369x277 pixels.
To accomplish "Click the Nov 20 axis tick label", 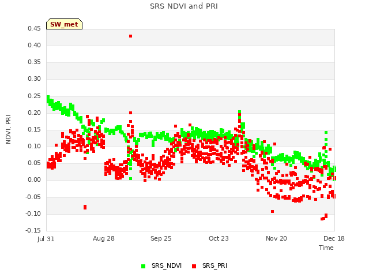I will (x=276, y=238).
